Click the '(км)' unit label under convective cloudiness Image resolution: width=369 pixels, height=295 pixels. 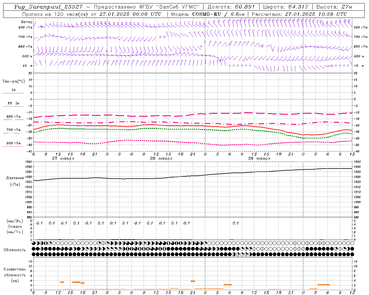15,281
